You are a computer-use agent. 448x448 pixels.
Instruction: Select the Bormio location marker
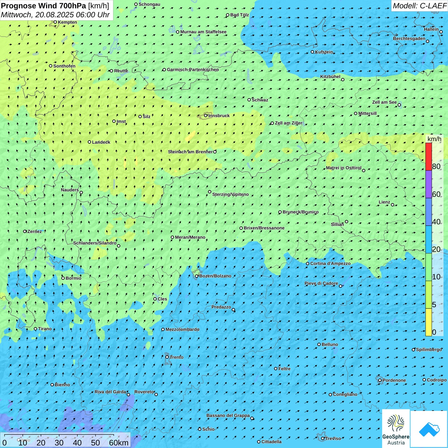(63, 278)
